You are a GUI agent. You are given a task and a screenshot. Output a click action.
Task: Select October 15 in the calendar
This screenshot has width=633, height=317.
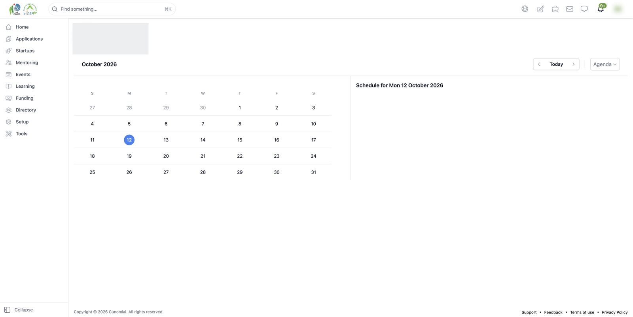240,140
